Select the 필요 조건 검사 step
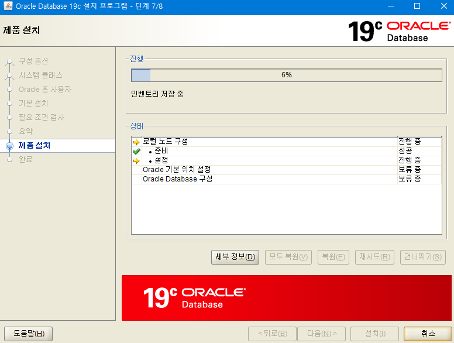This screenshot has width=454, height=343. point(42,117)
